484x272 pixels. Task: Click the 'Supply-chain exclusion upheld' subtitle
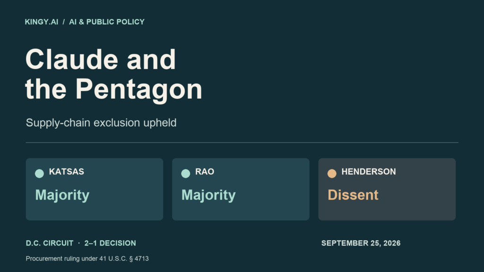(x=101, y=123)
